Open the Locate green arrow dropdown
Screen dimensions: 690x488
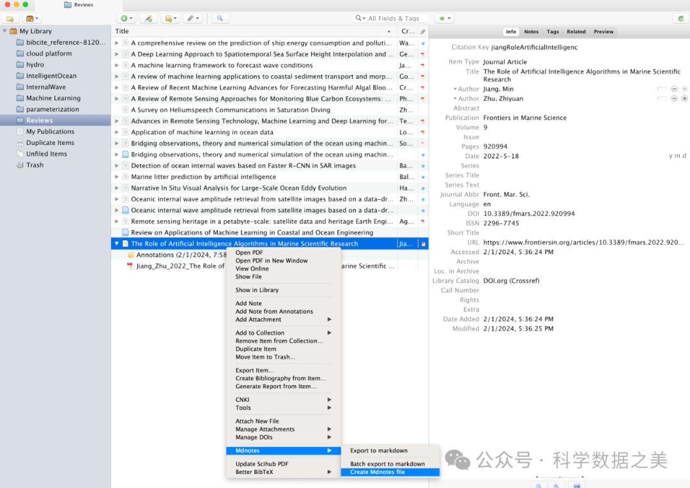443,19
